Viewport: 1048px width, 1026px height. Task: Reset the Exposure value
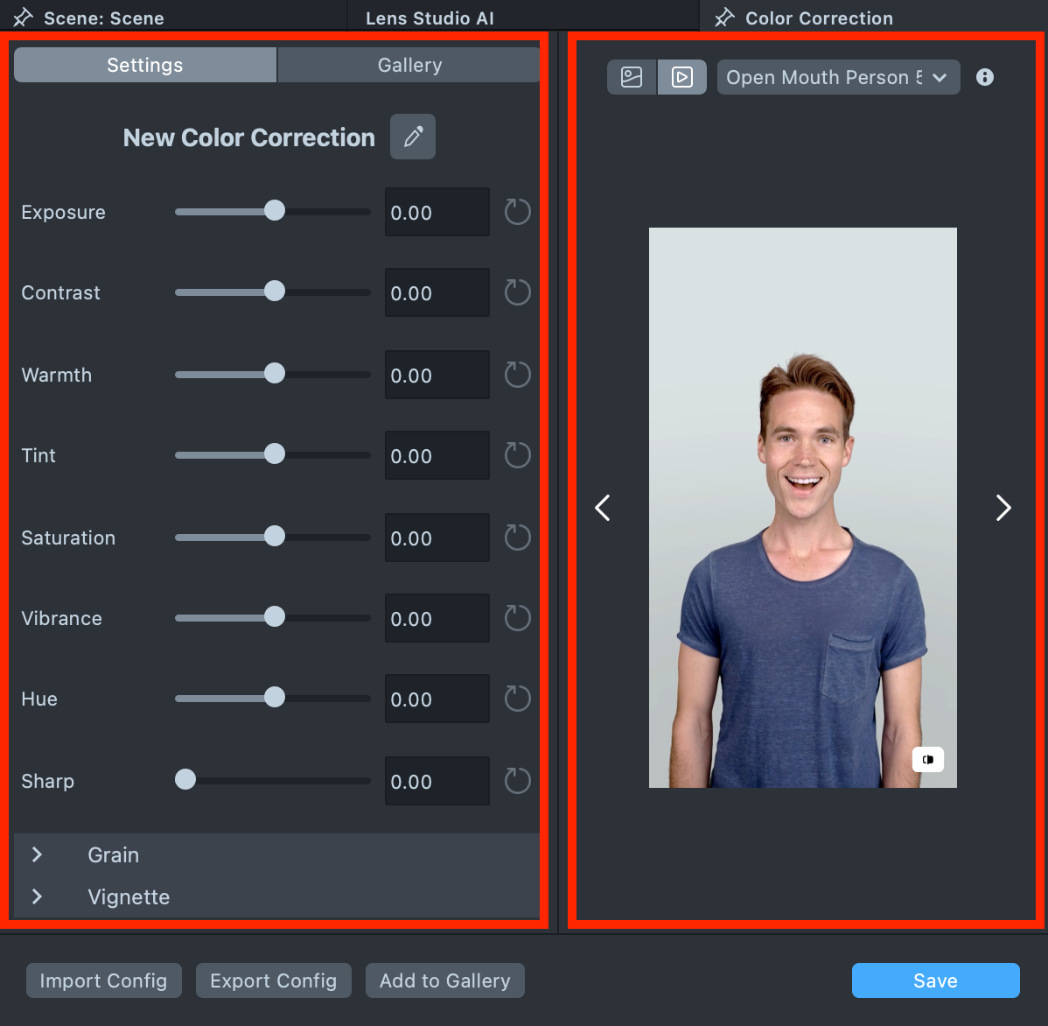pyautogui.click(x=517, y=212)
